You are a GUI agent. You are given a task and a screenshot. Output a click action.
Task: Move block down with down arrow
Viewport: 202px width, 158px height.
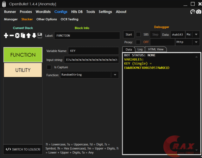tap(34, 35)
